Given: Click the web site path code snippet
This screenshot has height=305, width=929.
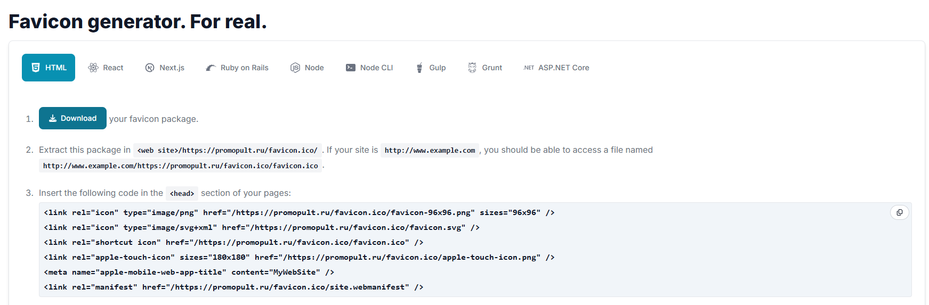Looking at the screenshot, I should pyautogui.click(x=228, y=150).
